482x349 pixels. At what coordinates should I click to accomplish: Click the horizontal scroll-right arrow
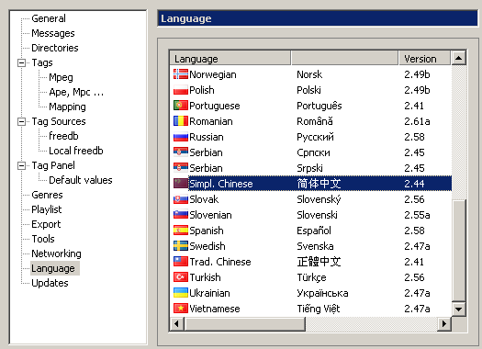click(443, 324)
